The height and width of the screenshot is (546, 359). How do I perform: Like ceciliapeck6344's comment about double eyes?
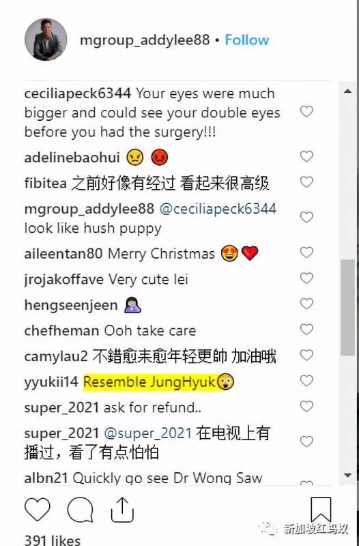point(306,111)
